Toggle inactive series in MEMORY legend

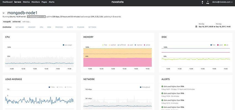click(x=138, y=45)
